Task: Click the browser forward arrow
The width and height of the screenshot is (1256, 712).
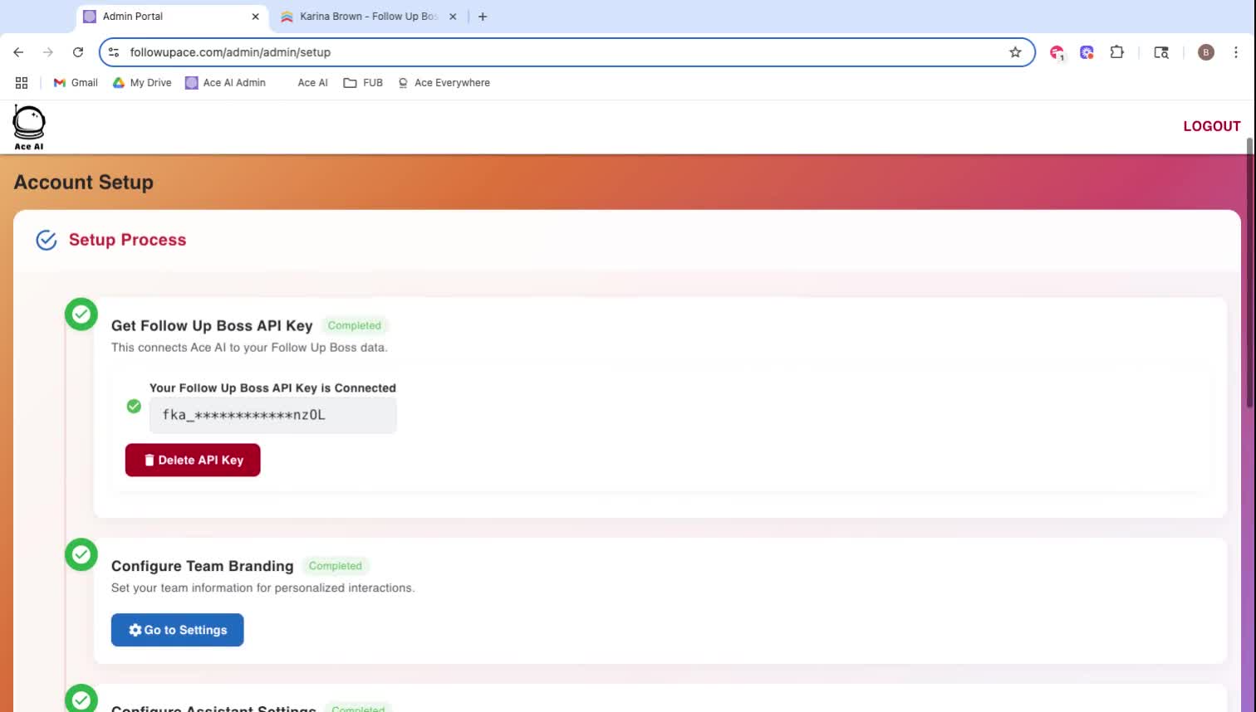Action: point(48,52)
